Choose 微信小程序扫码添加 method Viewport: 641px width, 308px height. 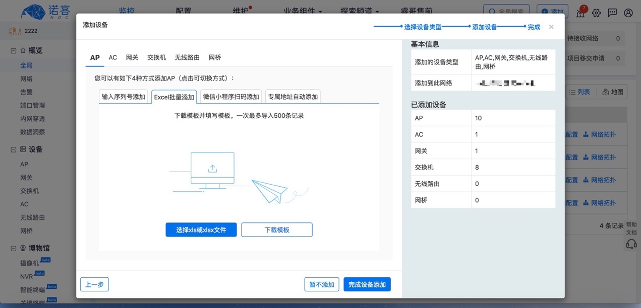pyautogui.click(x=230, y=97)
